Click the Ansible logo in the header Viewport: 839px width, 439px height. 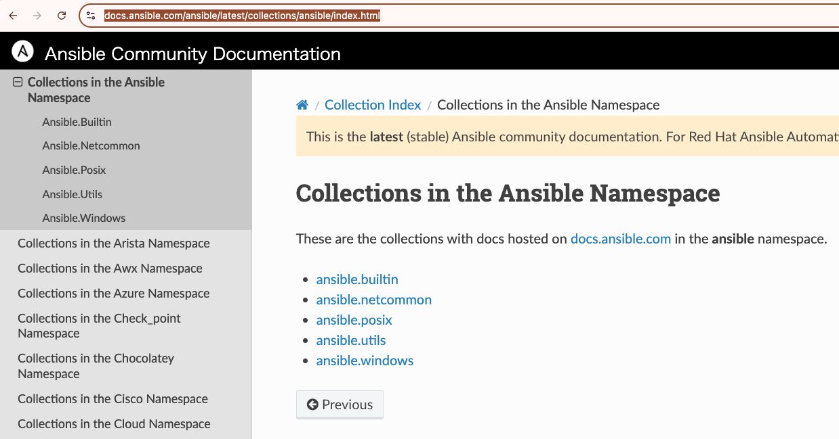pos(22,51)
